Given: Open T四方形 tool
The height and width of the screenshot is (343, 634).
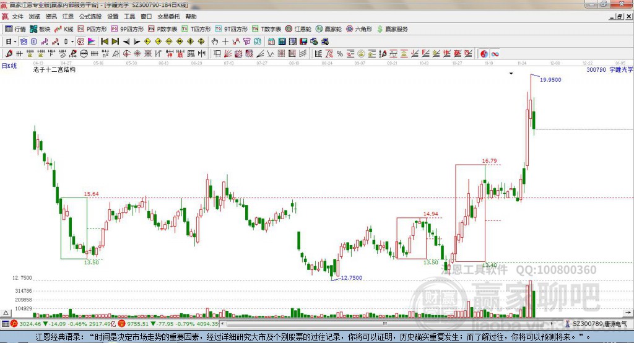Looking at the screenshot, I should pos(196,29).
